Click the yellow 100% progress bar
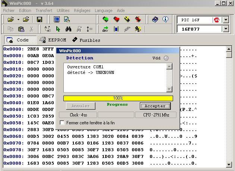235x171 pixels. [x=118, y=98]
